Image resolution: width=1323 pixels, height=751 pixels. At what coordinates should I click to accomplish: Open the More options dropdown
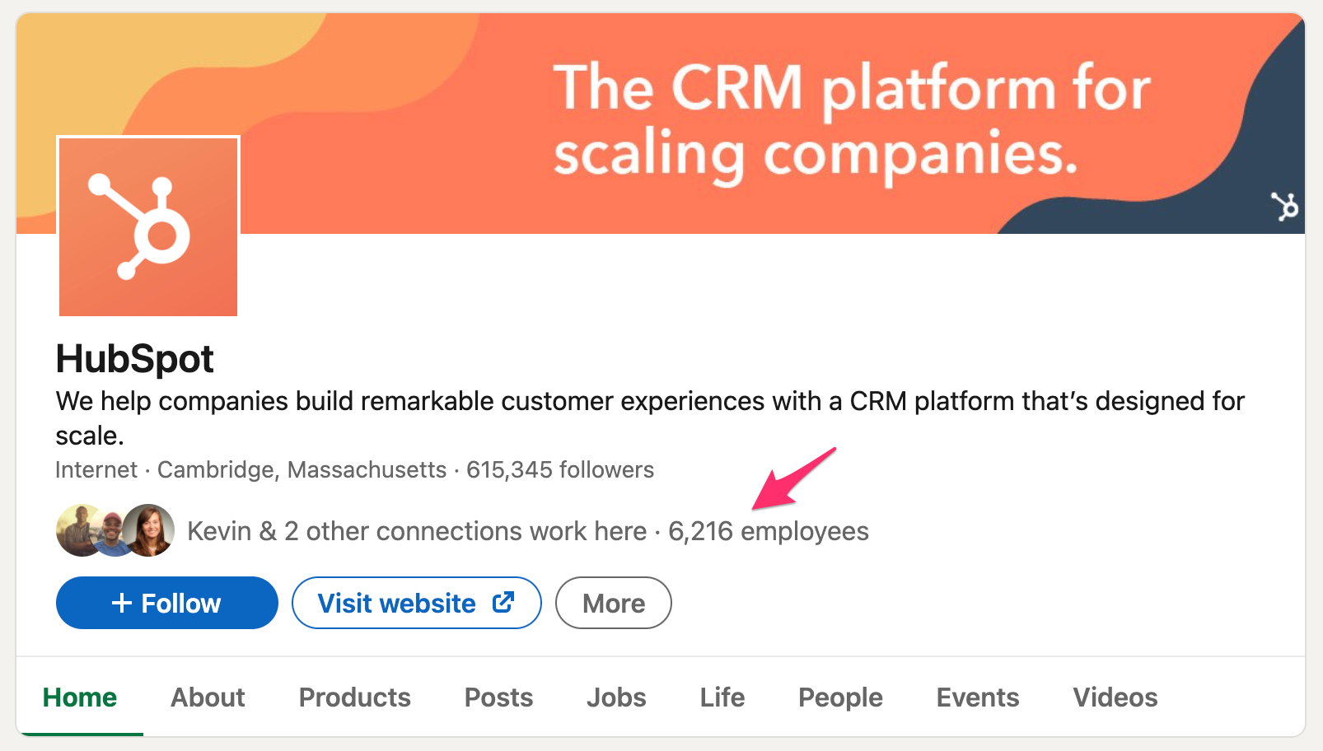(x=614, y=604)
